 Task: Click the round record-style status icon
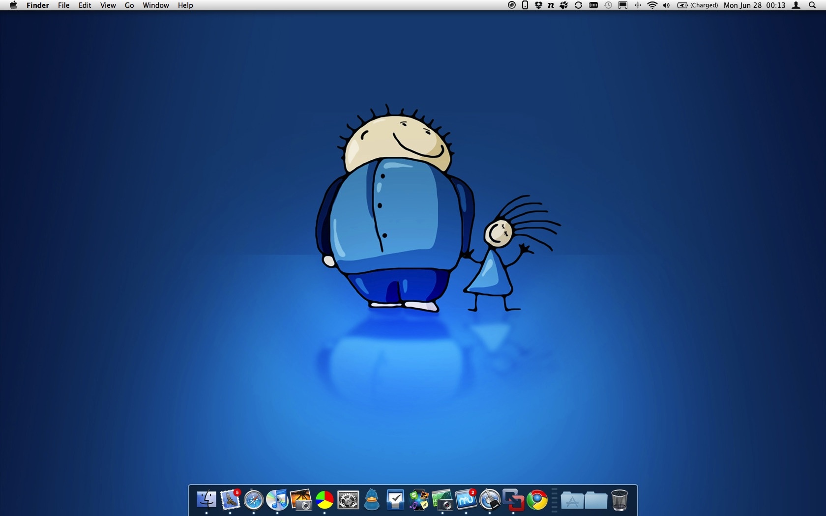[512, 5]
